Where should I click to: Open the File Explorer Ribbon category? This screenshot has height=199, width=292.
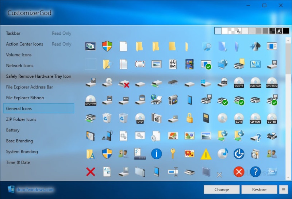[25, 98]
